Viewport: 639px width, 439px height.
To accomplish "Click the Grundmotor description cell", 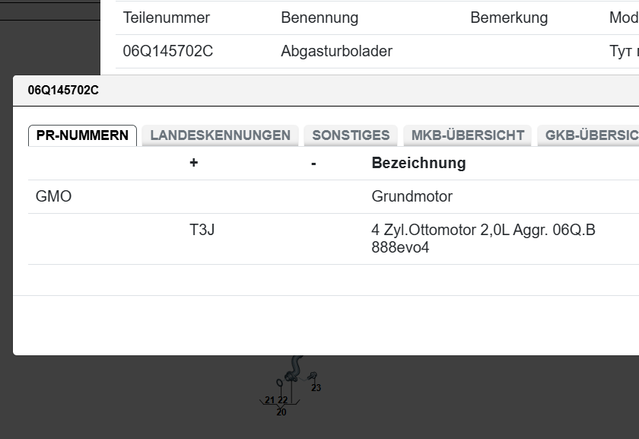I will pyautogui.click(x=412, y=196).
